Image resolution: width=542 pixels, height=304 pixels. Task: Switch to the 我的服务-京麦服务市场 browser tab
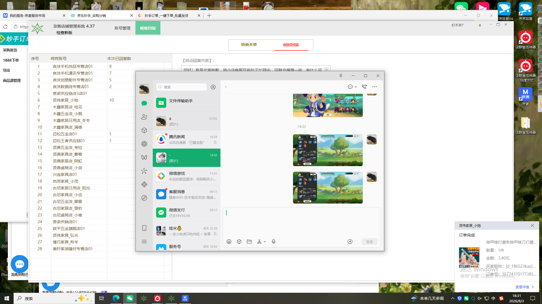pyautogui.click(x=33, y=15)
